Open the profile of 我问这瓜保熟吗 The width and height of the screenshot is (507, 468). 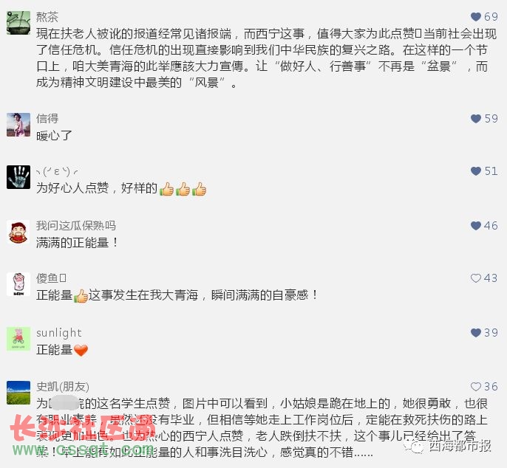tap(76, 225)
